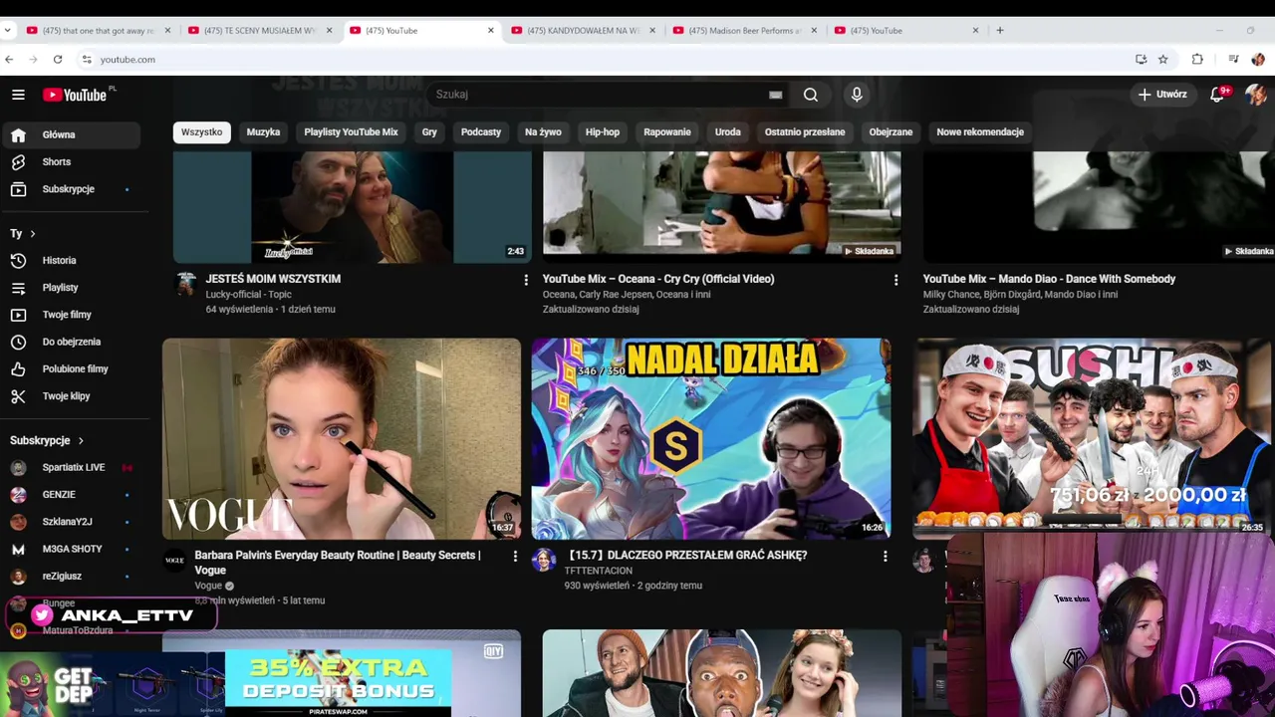Open Barbara Palvin Vogue video thumbnail
The image size is (1275, 717).
[x=342, y=439]
